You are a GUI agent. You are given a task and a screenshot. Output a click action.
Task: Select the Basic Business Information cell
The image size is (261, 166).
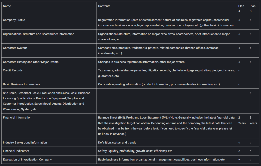(x=21, y=84)
